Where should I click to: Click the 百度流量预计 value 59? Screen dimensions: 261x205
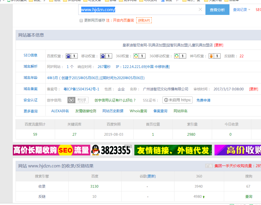tap(35, 134)
